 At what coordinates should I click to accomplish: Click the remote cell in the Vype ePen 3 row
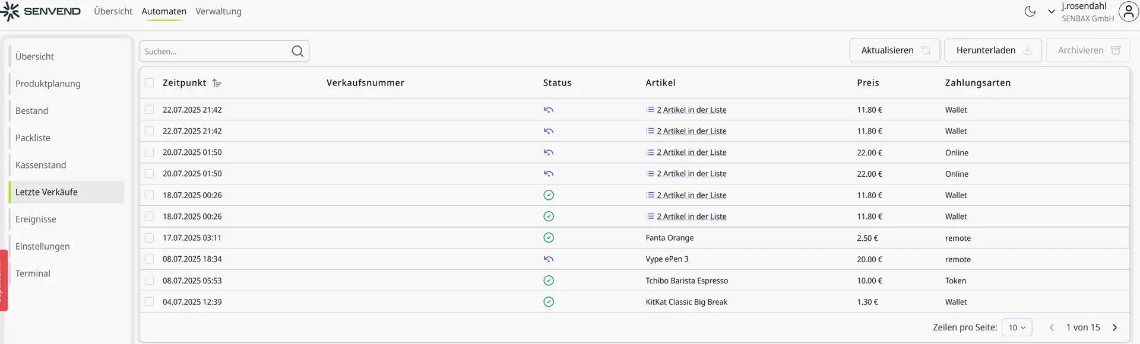[x=958, y=259]
